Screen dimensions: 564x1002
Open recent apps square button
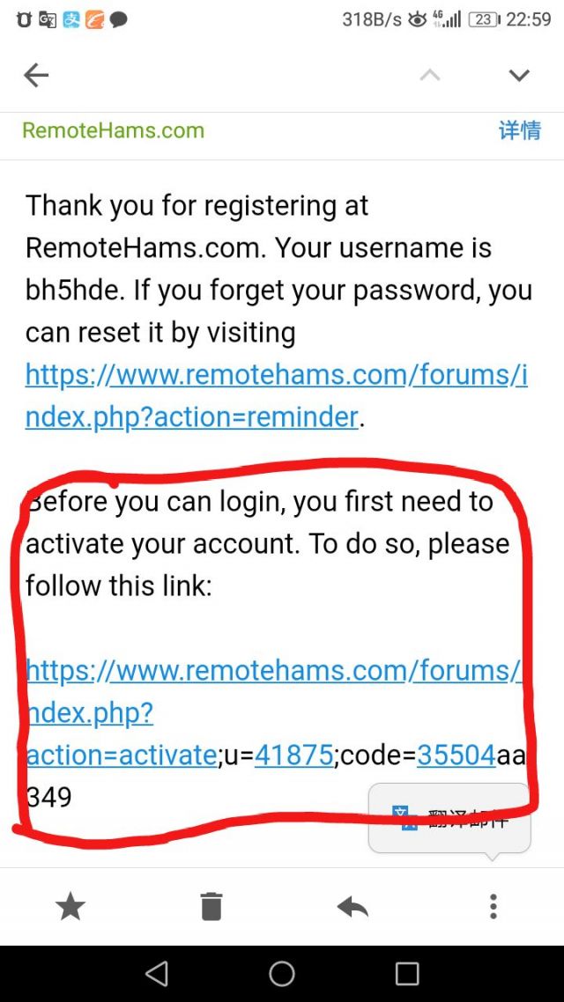[406, 974]
